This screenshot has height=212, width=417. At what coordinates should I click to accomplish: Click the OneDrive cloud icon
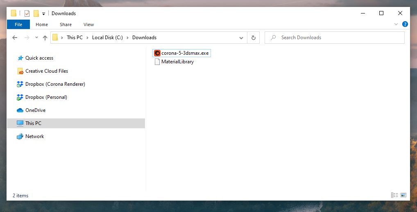click(x=20, y=110)
